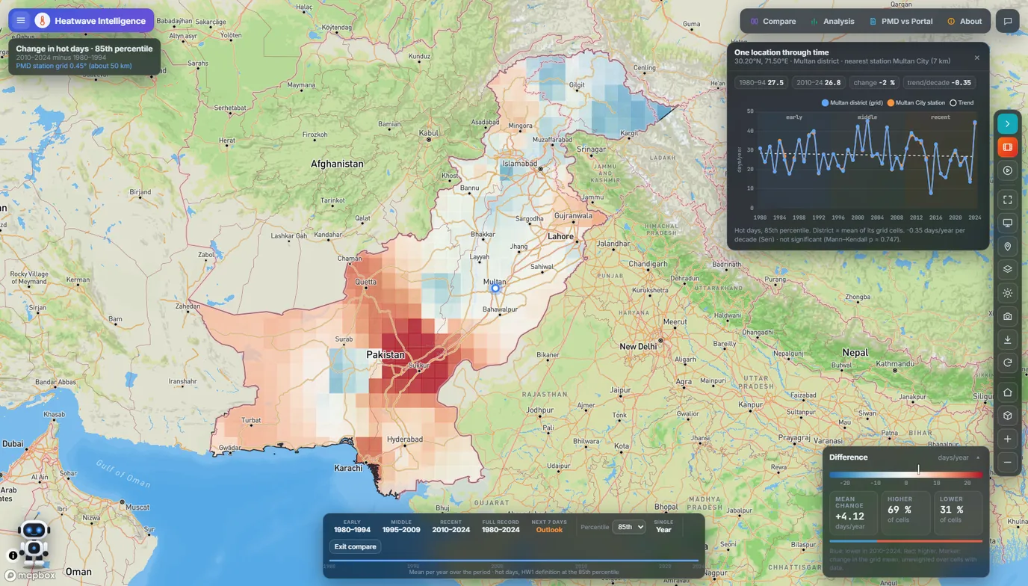Image resolution: width=1028 pixels, height=586 pixels.
Task: Click the Exit compare button
Action: tap(356, 546)
